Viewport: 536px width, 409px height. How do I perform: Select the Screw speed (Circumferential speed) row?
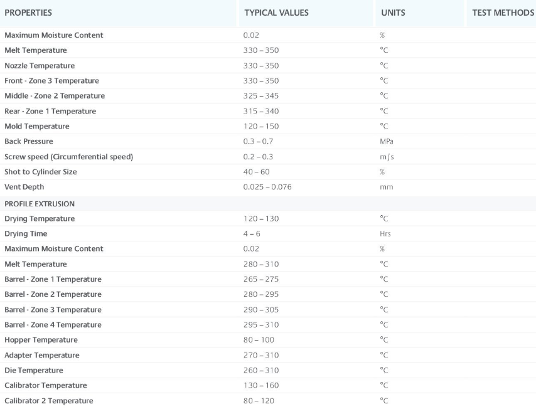click(268, 156)
